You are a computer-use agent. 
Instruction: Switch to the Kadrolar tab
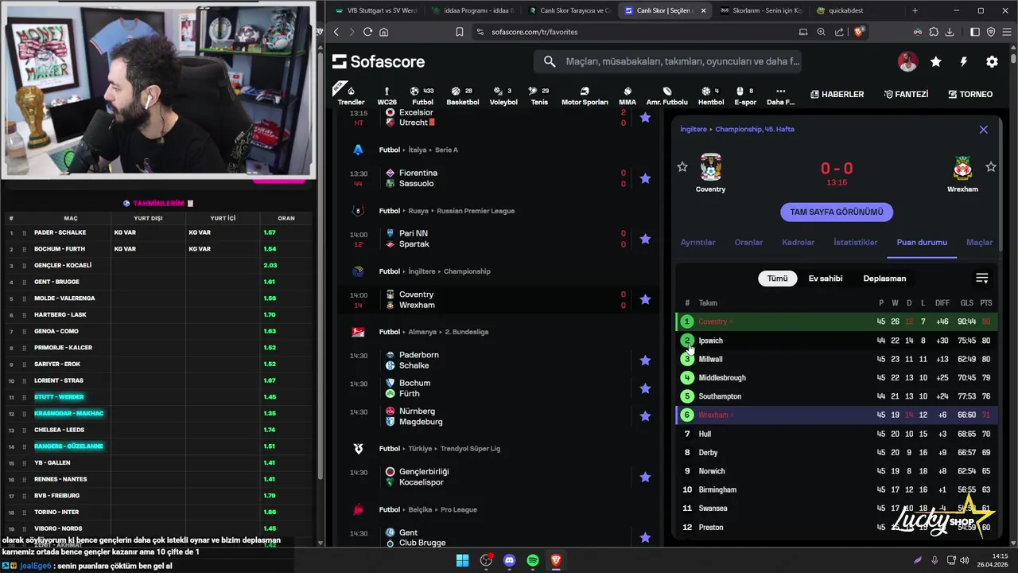[x=798, y=242]
